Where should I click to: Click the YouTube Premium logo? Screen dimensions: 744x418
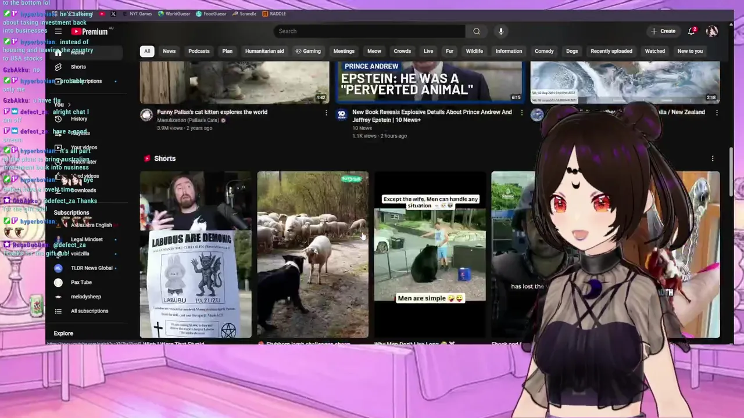(90, 31)
